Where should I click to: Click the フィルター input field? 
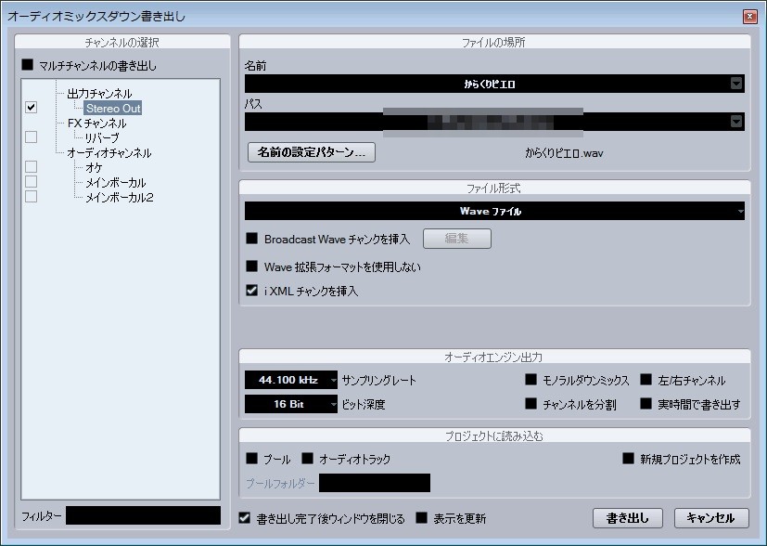143,515
